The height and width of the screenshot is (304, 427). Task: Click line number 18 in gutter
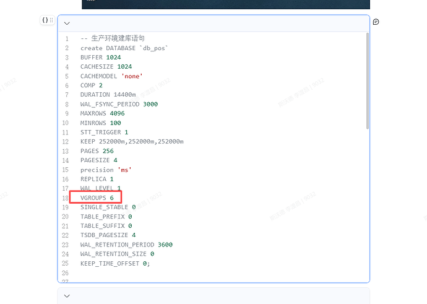pos(65,198)
